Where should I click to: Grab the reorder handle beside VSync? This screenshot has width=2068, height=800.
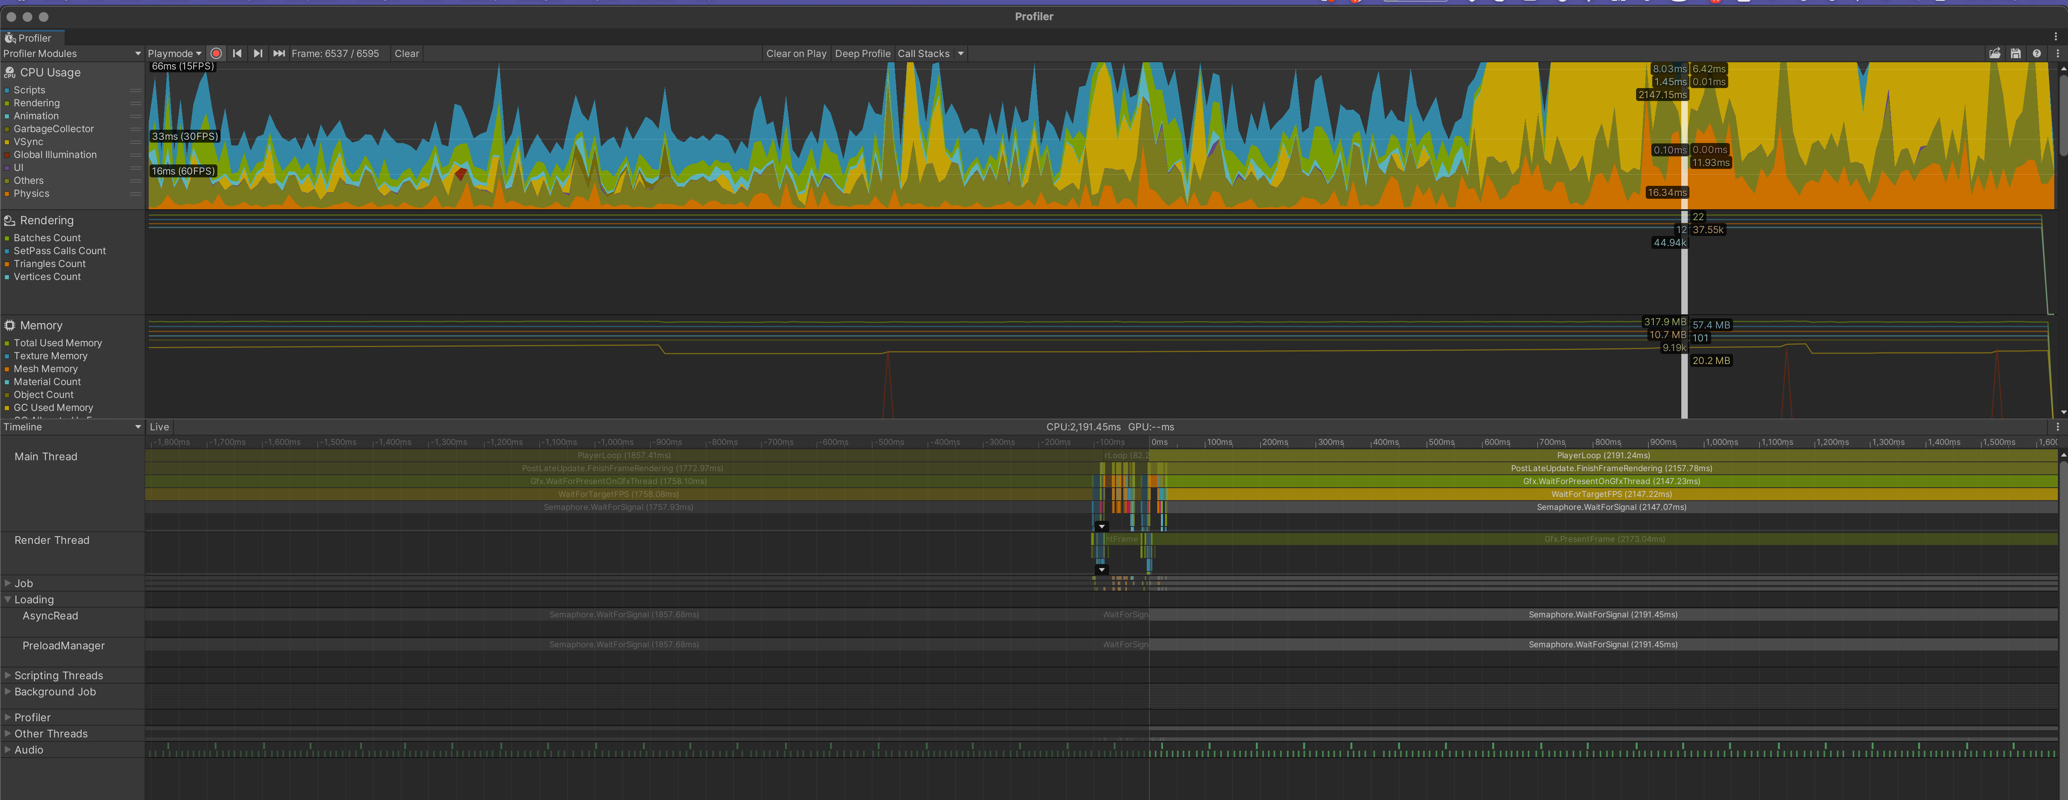click(x=136, y=142)
